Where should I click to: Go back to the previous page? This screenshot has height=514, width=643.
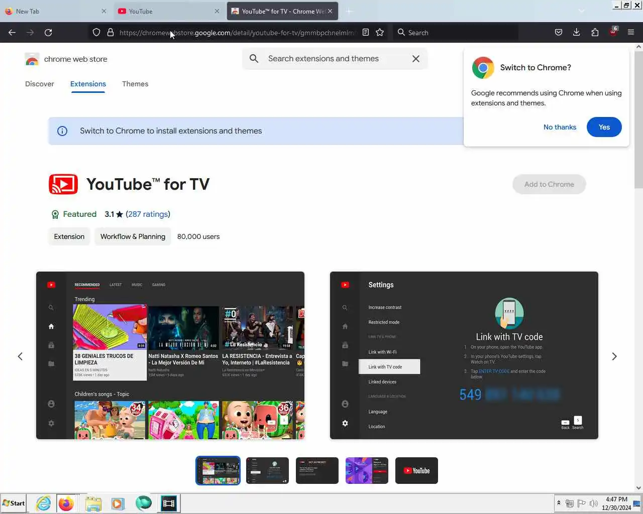[12, 33]
